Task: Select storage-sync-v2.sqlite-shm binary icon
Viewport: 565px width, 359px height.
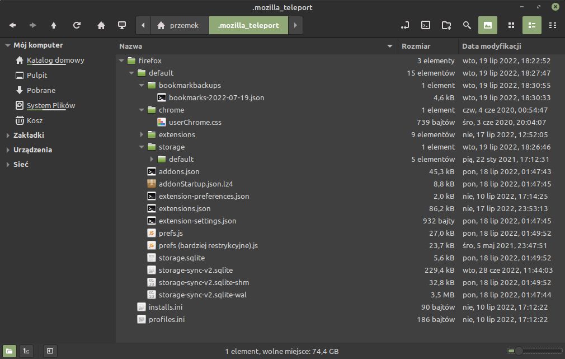Action: 152,282
